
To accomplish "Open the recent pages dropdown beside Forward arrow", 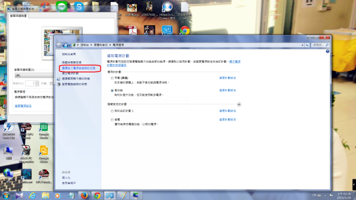I will [x=70, y=45].
